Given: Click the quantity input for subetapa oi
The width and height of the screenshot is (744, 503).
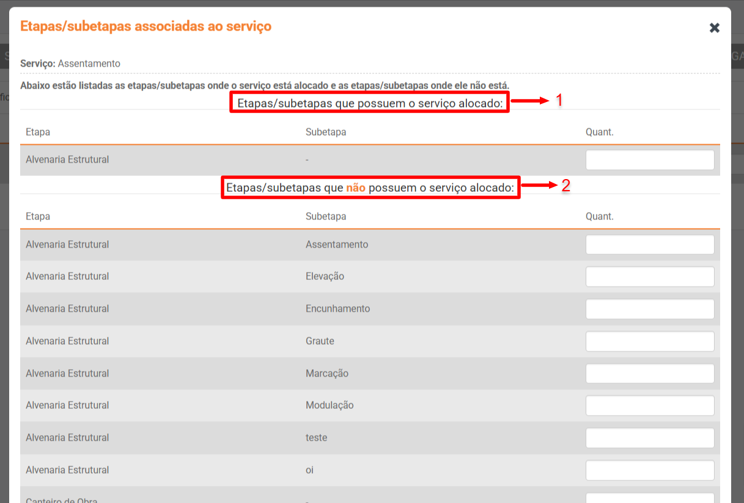Looking at the screenshot, I should click(649, 470).
